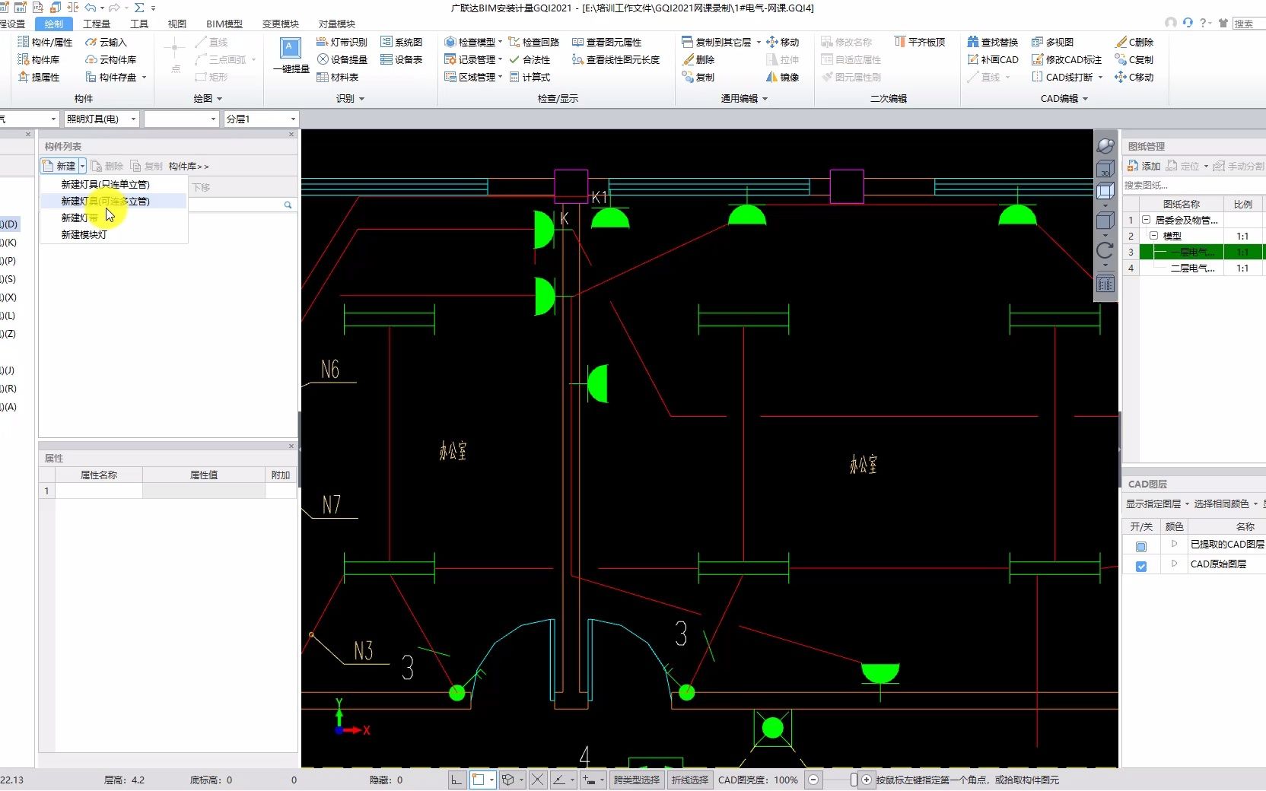The image size is (1266, 791).
Task: Decrease CAD图亮度 with the minus slider control
Action: 813,780
